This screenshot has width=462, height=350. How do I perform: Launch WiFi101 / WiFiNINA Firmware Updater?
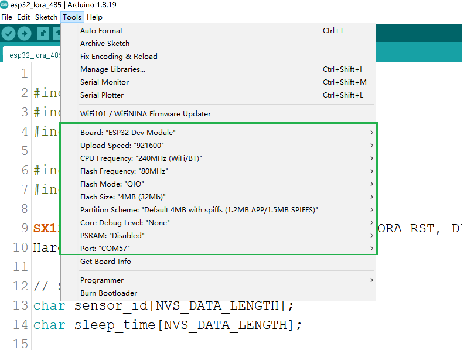tap(218, 114)
